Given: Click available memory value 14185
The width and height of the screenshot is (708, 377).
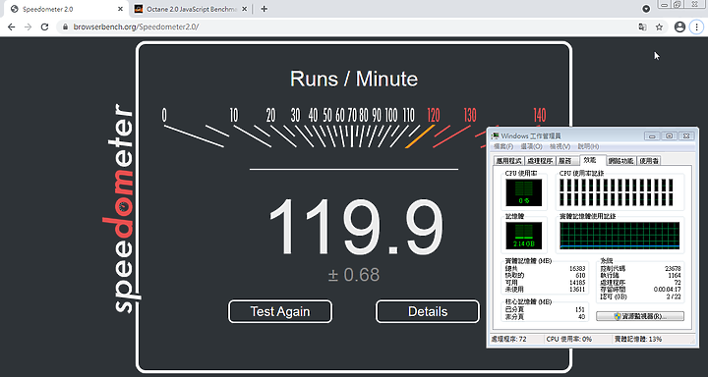Looking at the screenshot, I should coord(577,283).
